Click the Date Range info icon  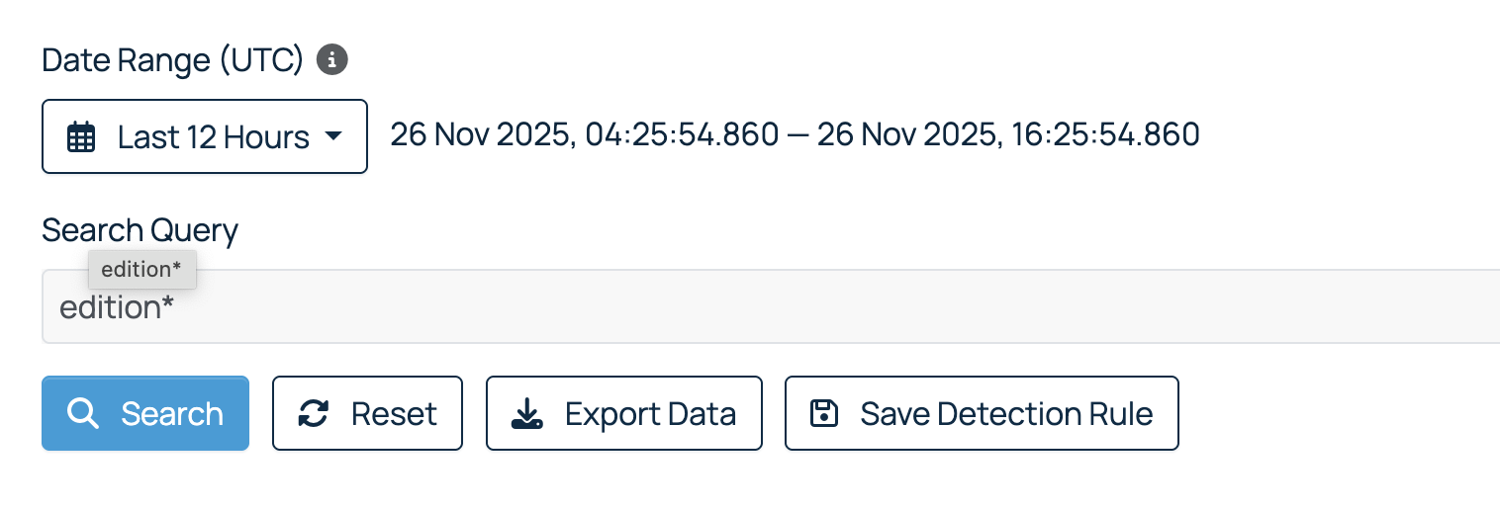coord(332,60)
